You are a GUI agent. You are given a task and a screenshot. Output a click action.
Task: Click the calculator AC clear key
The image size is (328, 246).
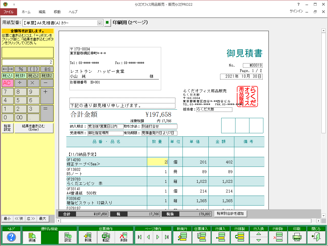(x=8, y=83)
